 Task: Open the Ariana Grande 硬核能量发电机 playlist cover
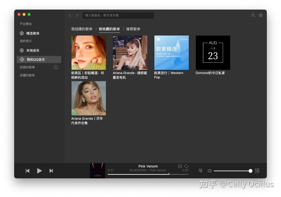pos(130,52)
